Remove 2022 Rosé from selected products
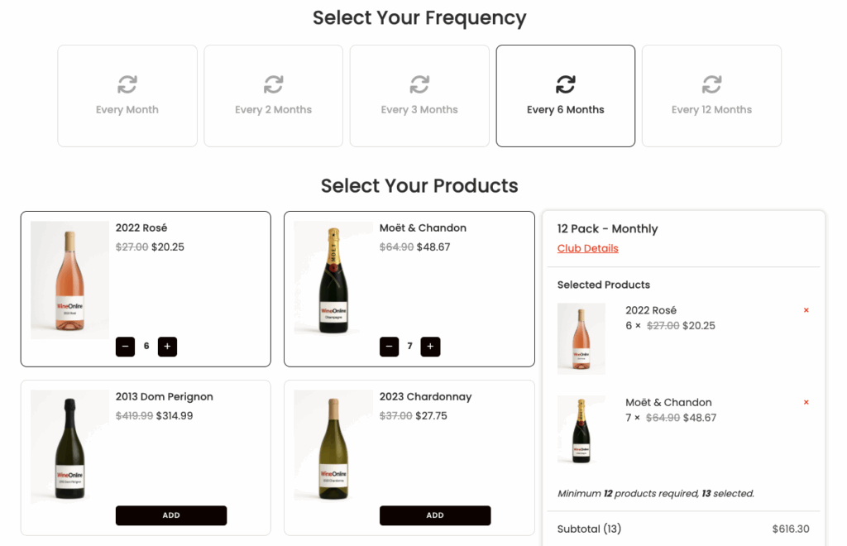The height and width of the screenshot is (546, 847). click(806, 310)
